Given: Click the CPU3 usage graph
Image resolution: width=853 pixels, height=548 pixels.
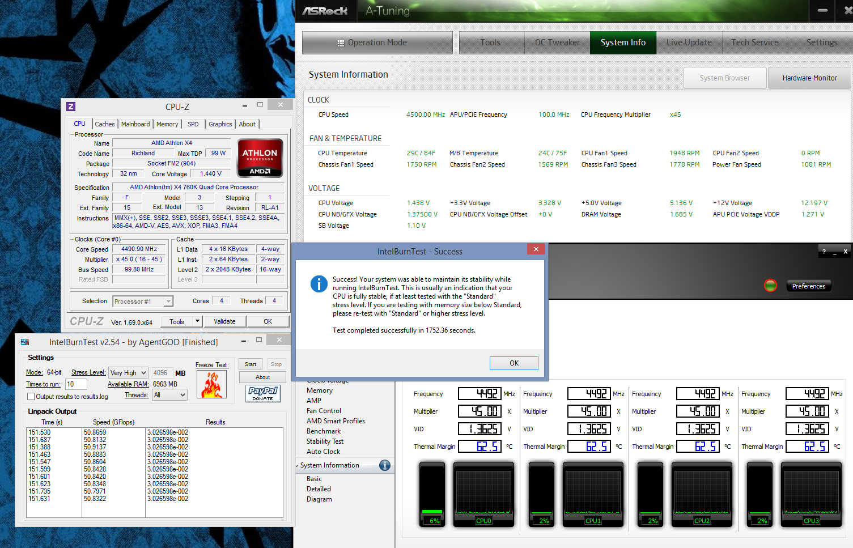Looking at the screenshot, I should click(811, 494).
